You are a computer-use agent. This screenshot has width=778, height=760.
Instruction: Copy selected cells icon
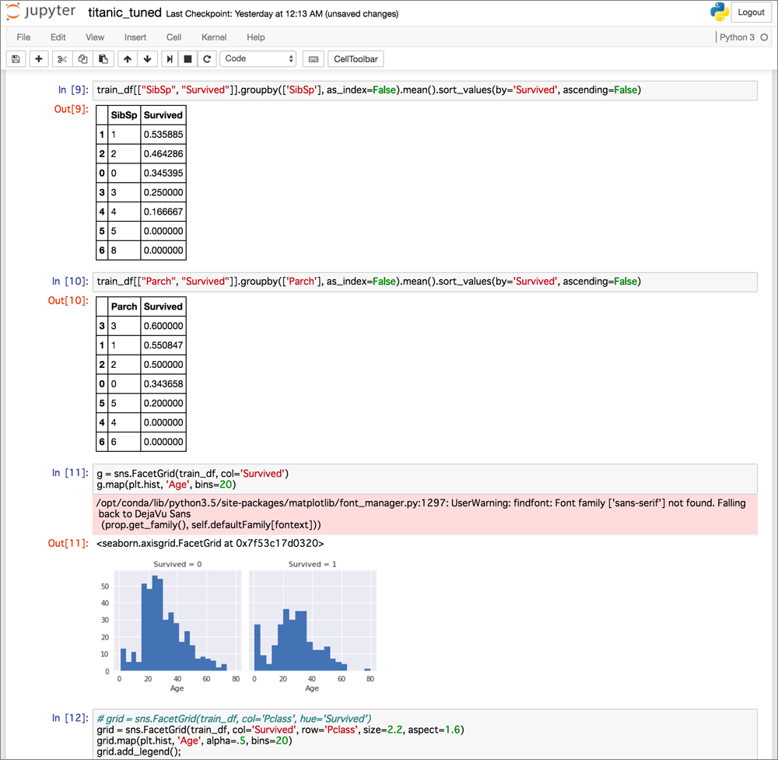coord(83,59)
